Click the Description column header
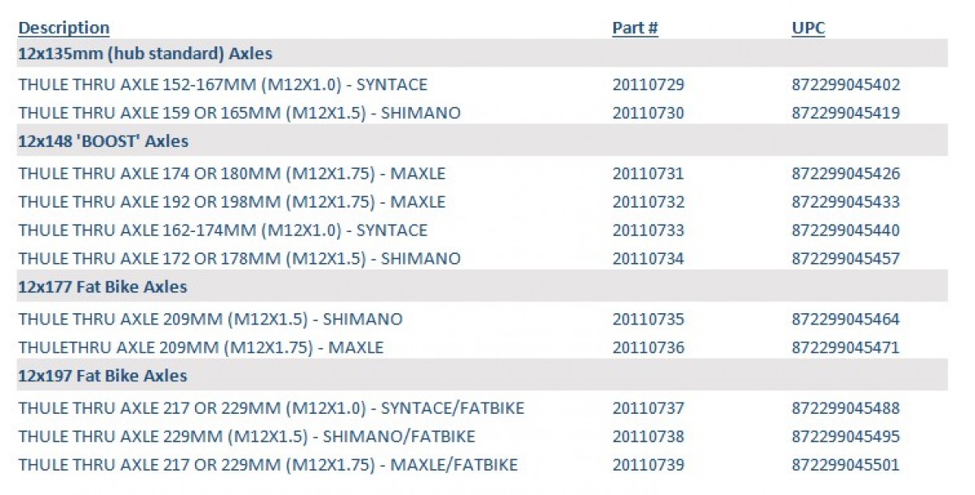 pyautogui.click(x=63, y=28)
